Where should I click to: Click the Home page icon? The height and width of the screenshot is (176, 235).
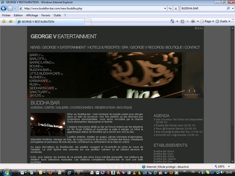[172, 21]
